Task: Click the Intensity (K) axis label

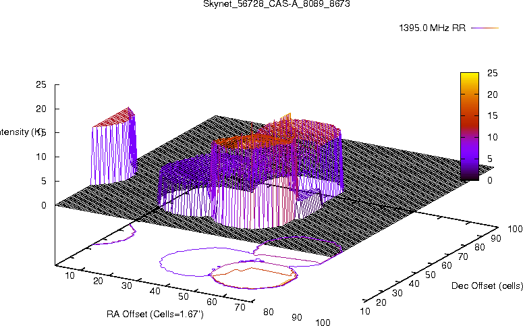Action: tap(21, 132)
